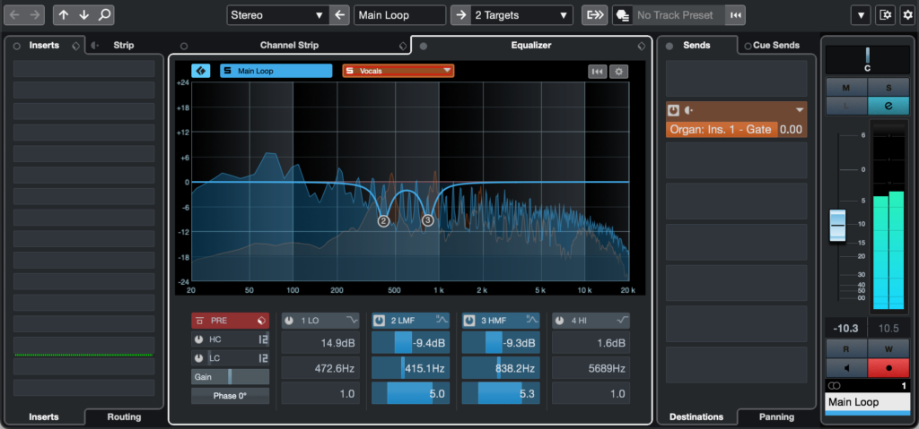This screenshot has width=919, height=429.
Task: Click the pre/post fader icon on Organ send
Action: point(688,110)
